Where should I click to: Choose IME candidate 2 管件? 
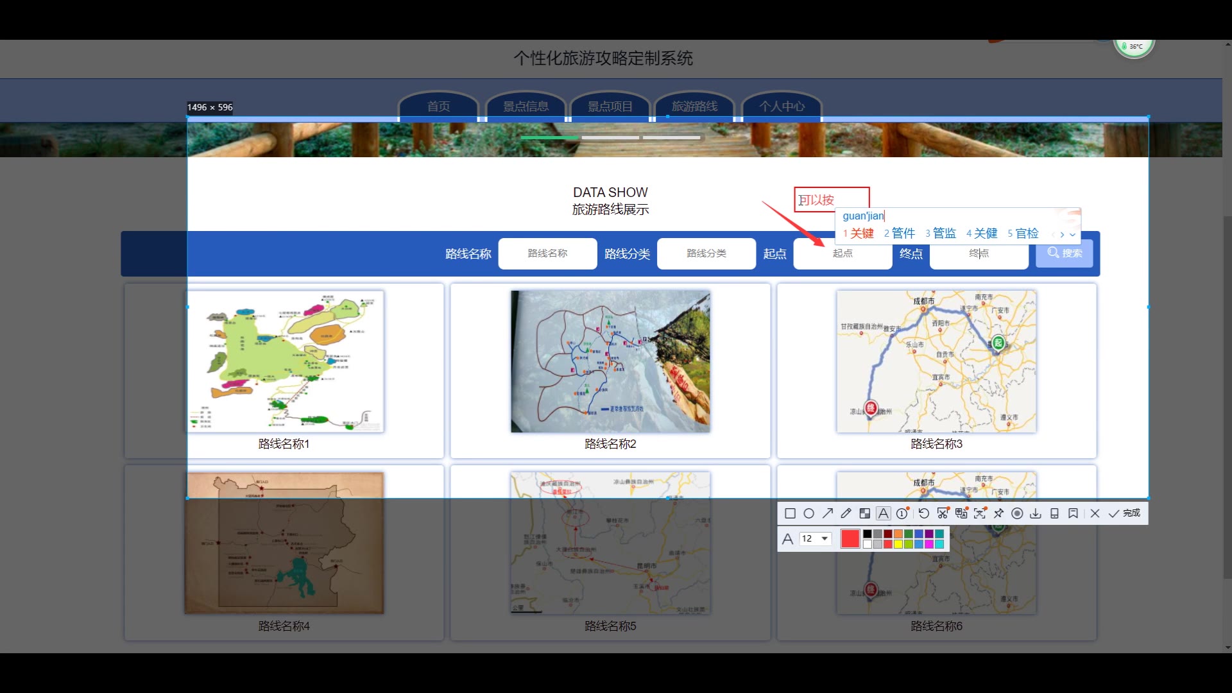[x=900, y=234]
